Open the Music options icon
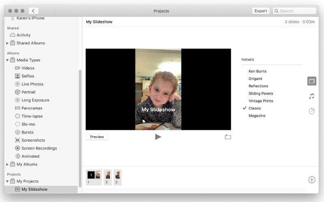Screen dimensions: 324x202 [x=311, y=96]
